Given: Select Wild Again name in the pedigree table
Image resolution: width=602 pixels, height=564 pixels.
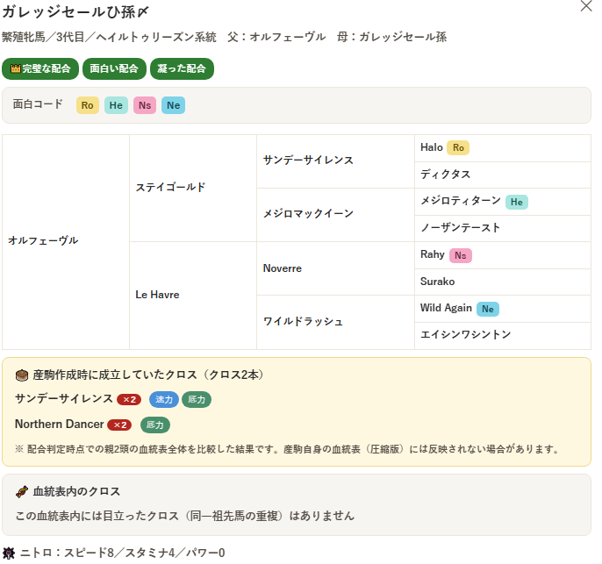Looking at the screenshot, I should (x=446, y=308).
